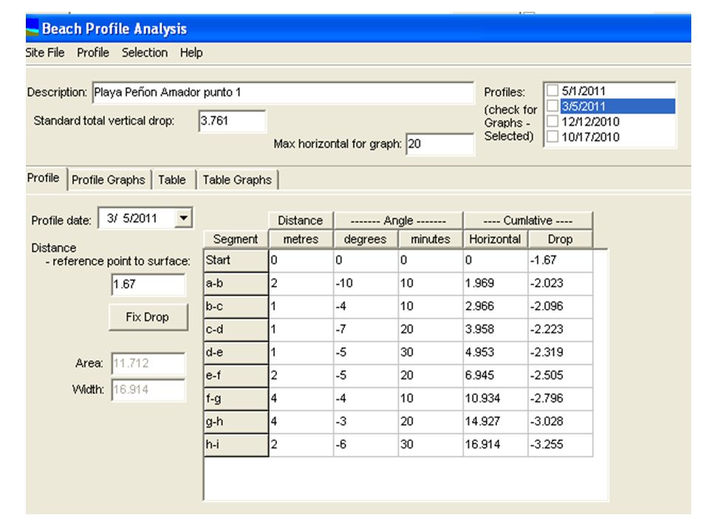Click the Horizontal cell showing 2.966
The height and width of the screenshot is (532, 709).
496,306
